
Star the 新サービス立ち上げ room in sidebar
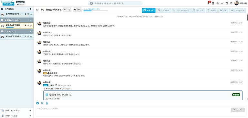[31, 36]
